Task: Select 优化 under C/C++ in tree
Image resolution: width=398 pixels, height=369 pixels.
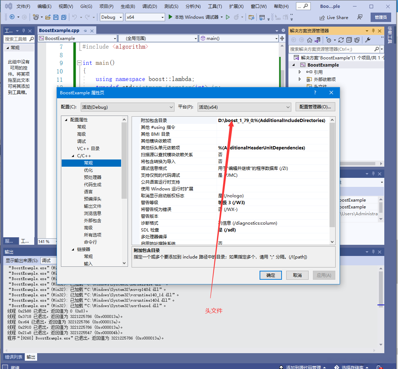Action: pyautogui.click(x=88, y=170)
